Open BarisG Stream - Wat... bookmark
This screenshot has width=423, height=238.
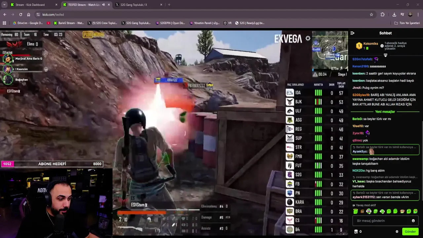[68, 23]
